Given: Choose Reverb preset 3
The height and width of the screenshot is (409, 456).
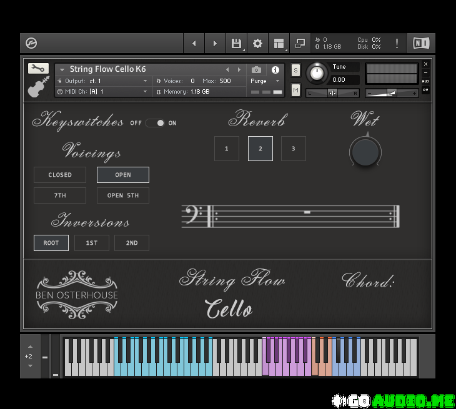Looking at the screenshot, I should pos(294,149).
